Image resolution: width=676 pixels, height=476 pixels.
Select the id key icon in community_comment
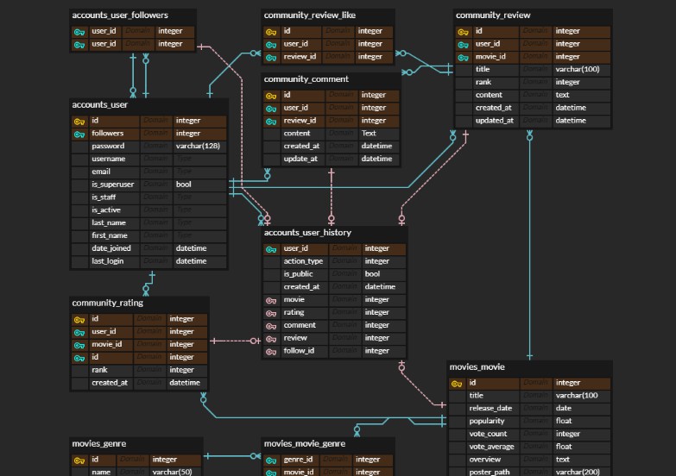click(271, 95)
